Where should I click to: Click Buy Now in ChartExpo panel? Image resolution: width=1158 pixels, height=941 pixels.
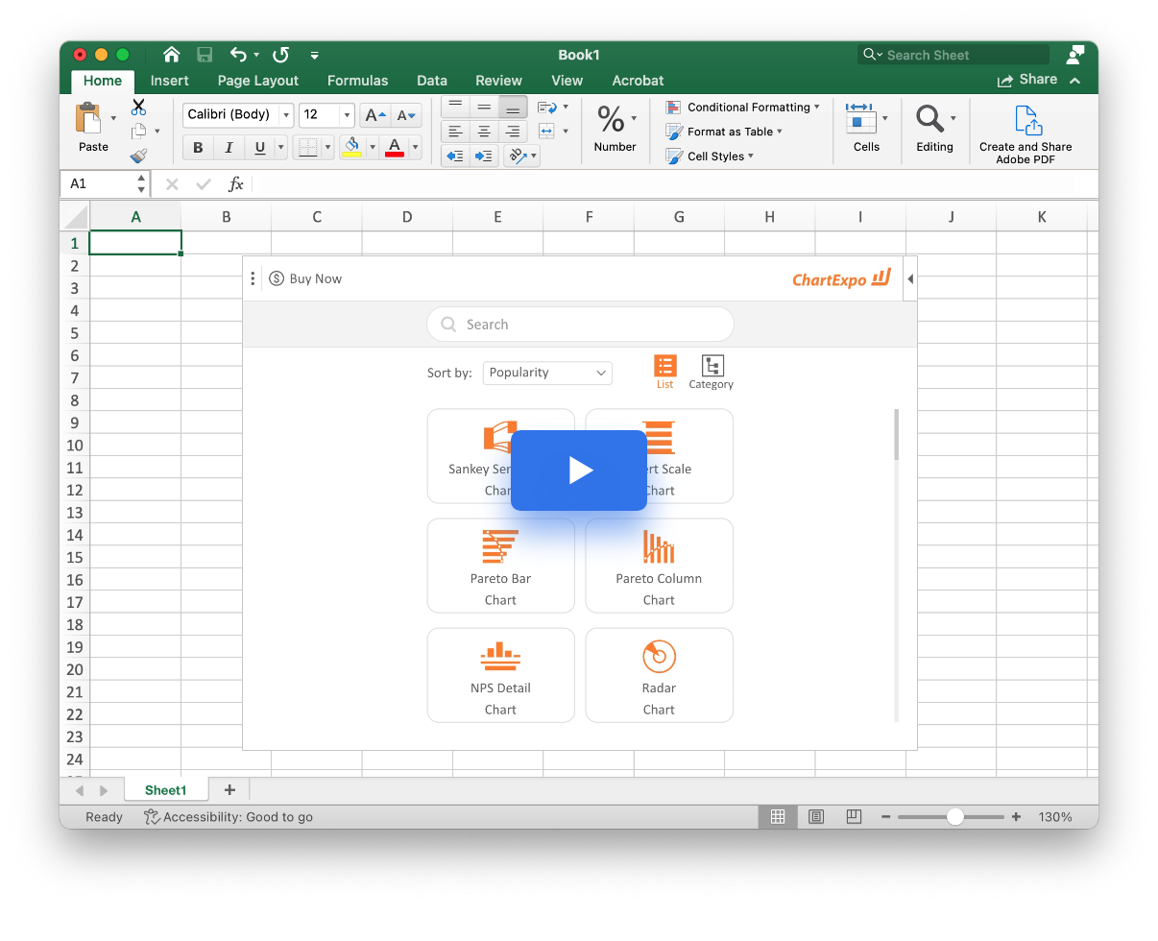click(306, 278)
